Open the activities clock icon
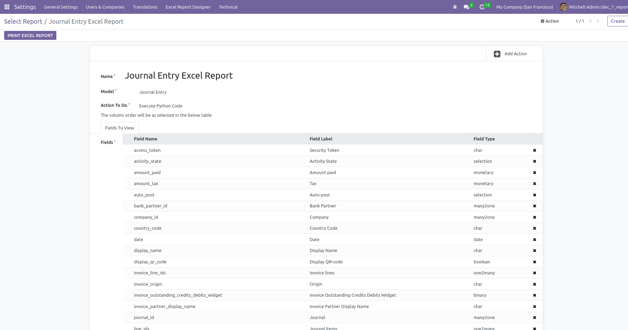The image size is (628, 330). (482, 7)
